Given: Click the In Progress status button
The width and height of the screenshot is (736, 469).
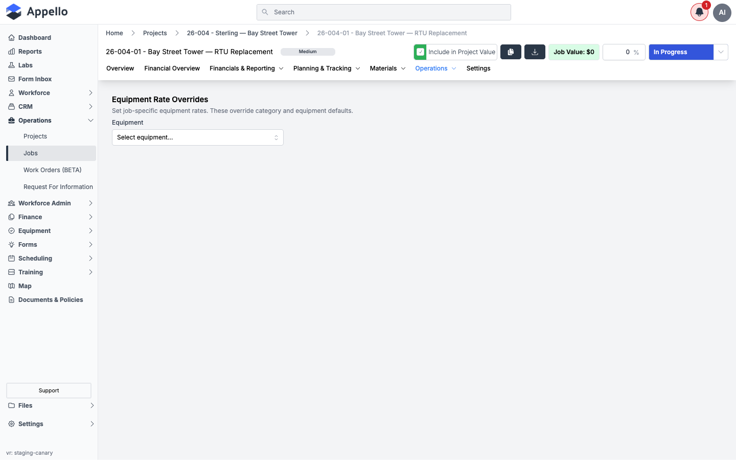Looking at the screenshot, I should [x=681, y=52].
